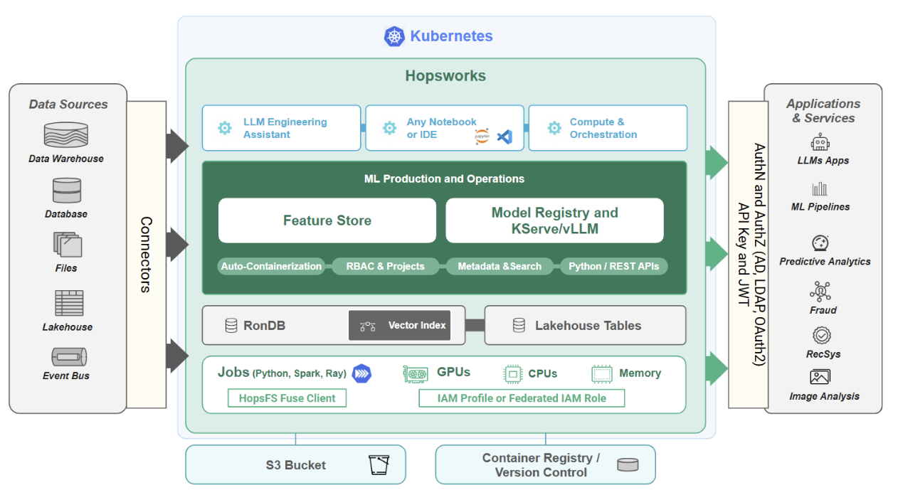Click the S3 Bucket pail icon

378,465
